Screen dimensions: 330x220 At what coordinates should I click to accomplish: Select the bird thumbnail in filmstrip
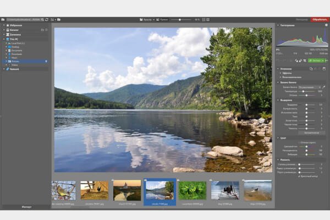64,190
